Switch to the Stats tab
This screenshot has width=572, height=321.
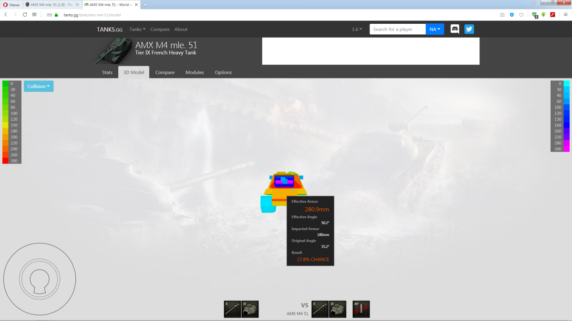pyautogui.click(x=107, y=72)
